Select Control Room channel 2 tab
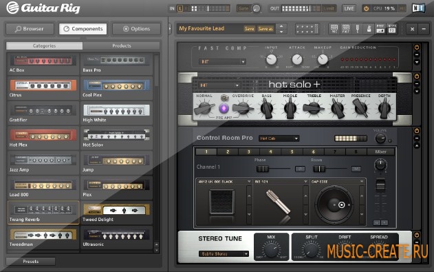This screenshot has width=434, height=272. pos(228,151)
